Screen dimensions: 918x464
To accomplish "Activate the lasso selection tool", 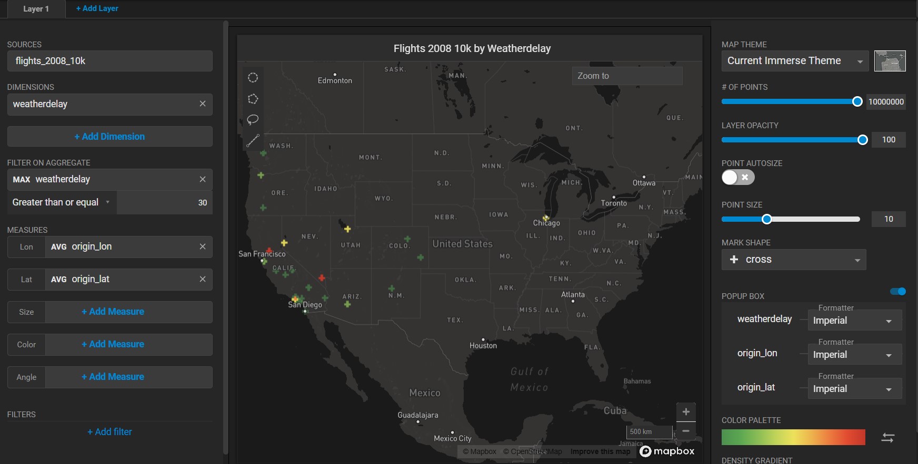I will [253, 119].
